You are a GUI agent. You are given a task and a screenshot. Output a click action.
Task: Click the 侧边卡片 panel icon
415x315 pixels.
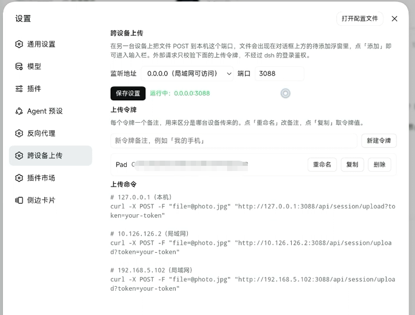coord(19,200)
